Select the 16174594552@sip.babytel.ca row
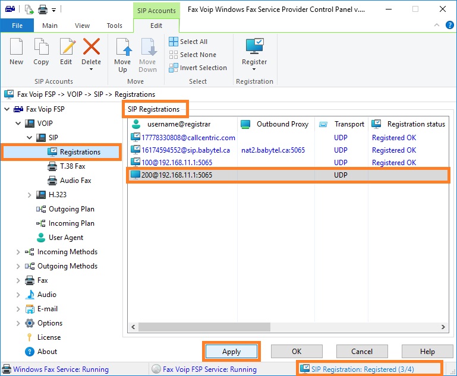 288,150
